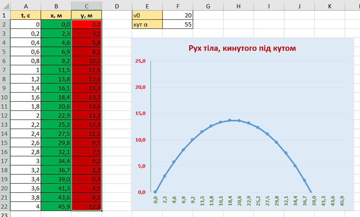
Task: Select column J header
Action: (x=299, y=6)
